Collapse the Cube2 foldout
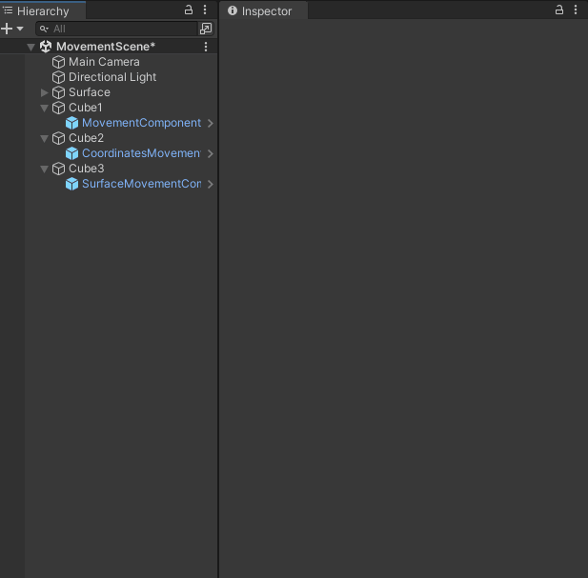This screenshot has width=588, height=578. [44, 139]
